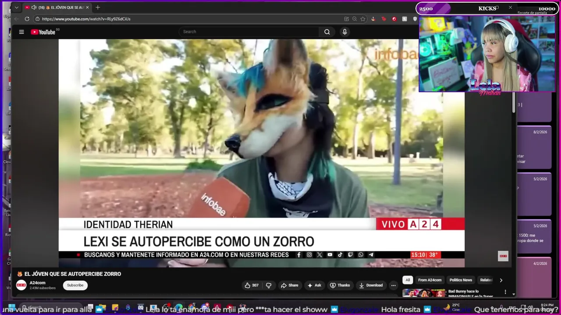The image size is (561, 315).
Task: Mute the tab via the speaker icon
Action: tap(34, 7)
